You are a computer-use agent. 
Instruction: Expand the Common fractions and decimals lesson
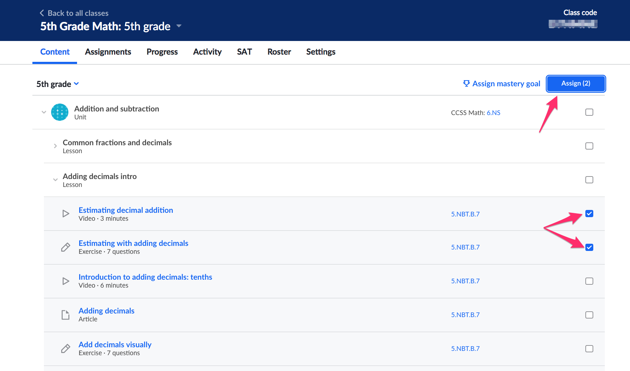tap(55, 146)
